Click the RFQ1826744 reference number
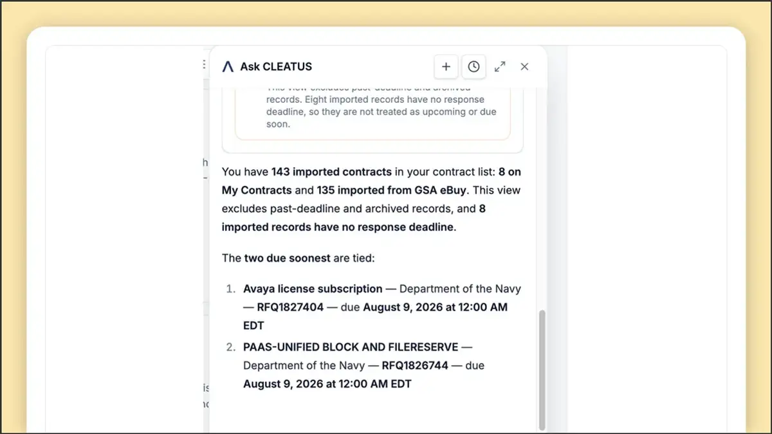772x434 pixels. pyautogui.click(x=416, y=366)
